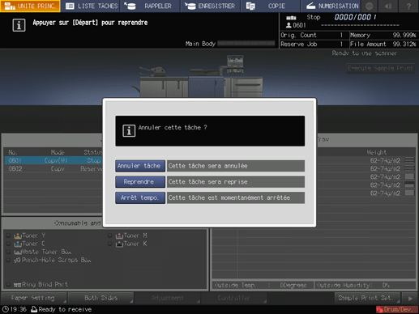Switch to LISTE TACHES tab
The height and width of the screenshot is (314, 419).
[92, 6]
